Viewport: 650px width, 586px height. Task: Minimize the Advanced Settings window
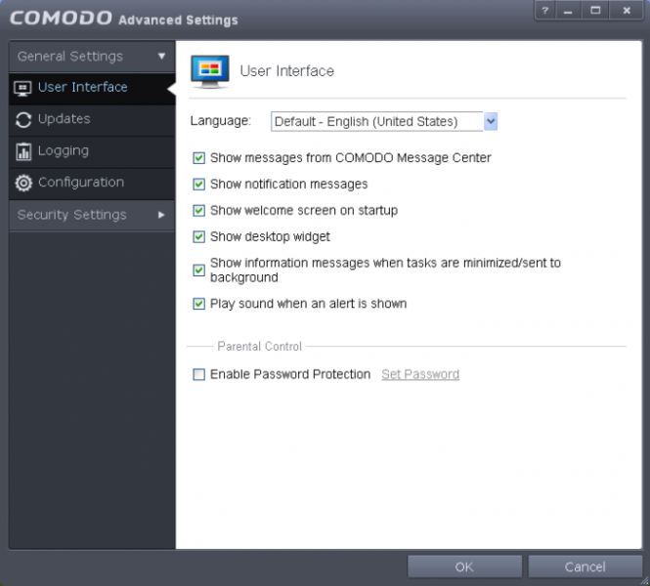(568, 11)
